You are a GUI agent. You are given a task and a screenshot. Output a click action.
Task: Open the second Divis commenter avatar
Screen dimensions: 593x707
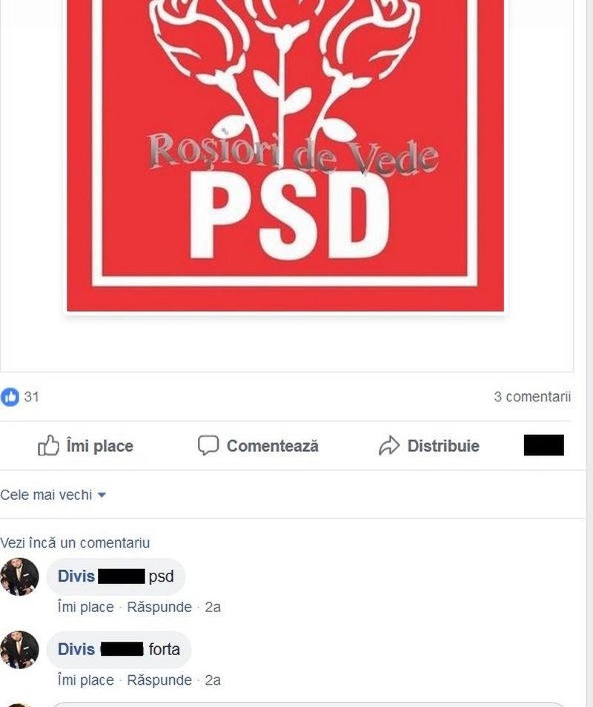click(x=19, y=650)
